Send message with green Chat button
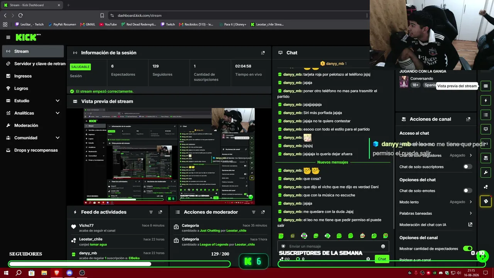494x278 pixels. tap(382, 259)
